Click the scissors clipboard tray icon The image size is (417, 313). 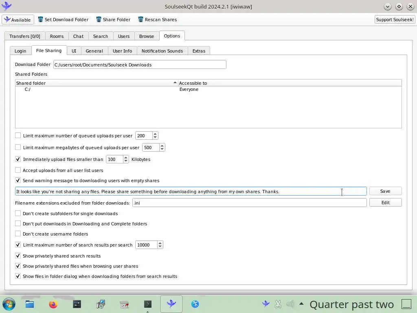pos(278,304)
